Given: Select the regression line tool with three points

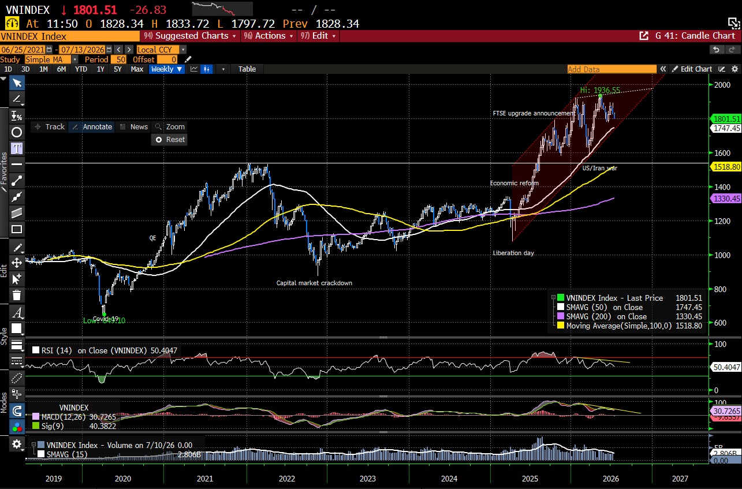Looking at the screenshot, I should (x=17, y=196).
